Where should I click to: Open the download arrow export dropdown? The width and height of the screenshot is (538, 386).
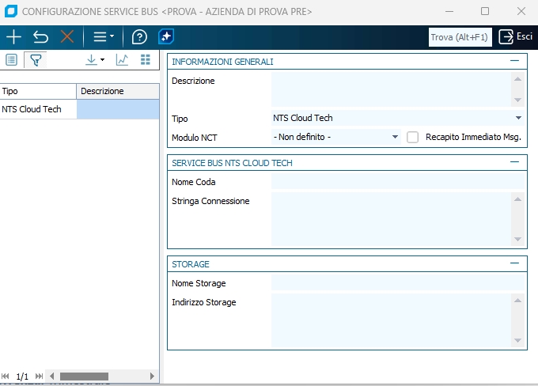coord(95,60)
